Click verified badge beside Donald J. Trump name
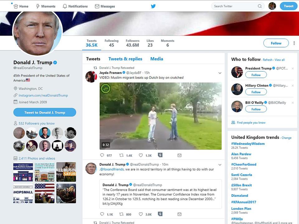The height and width of the screenshot is (224, 299). [55, 63]
